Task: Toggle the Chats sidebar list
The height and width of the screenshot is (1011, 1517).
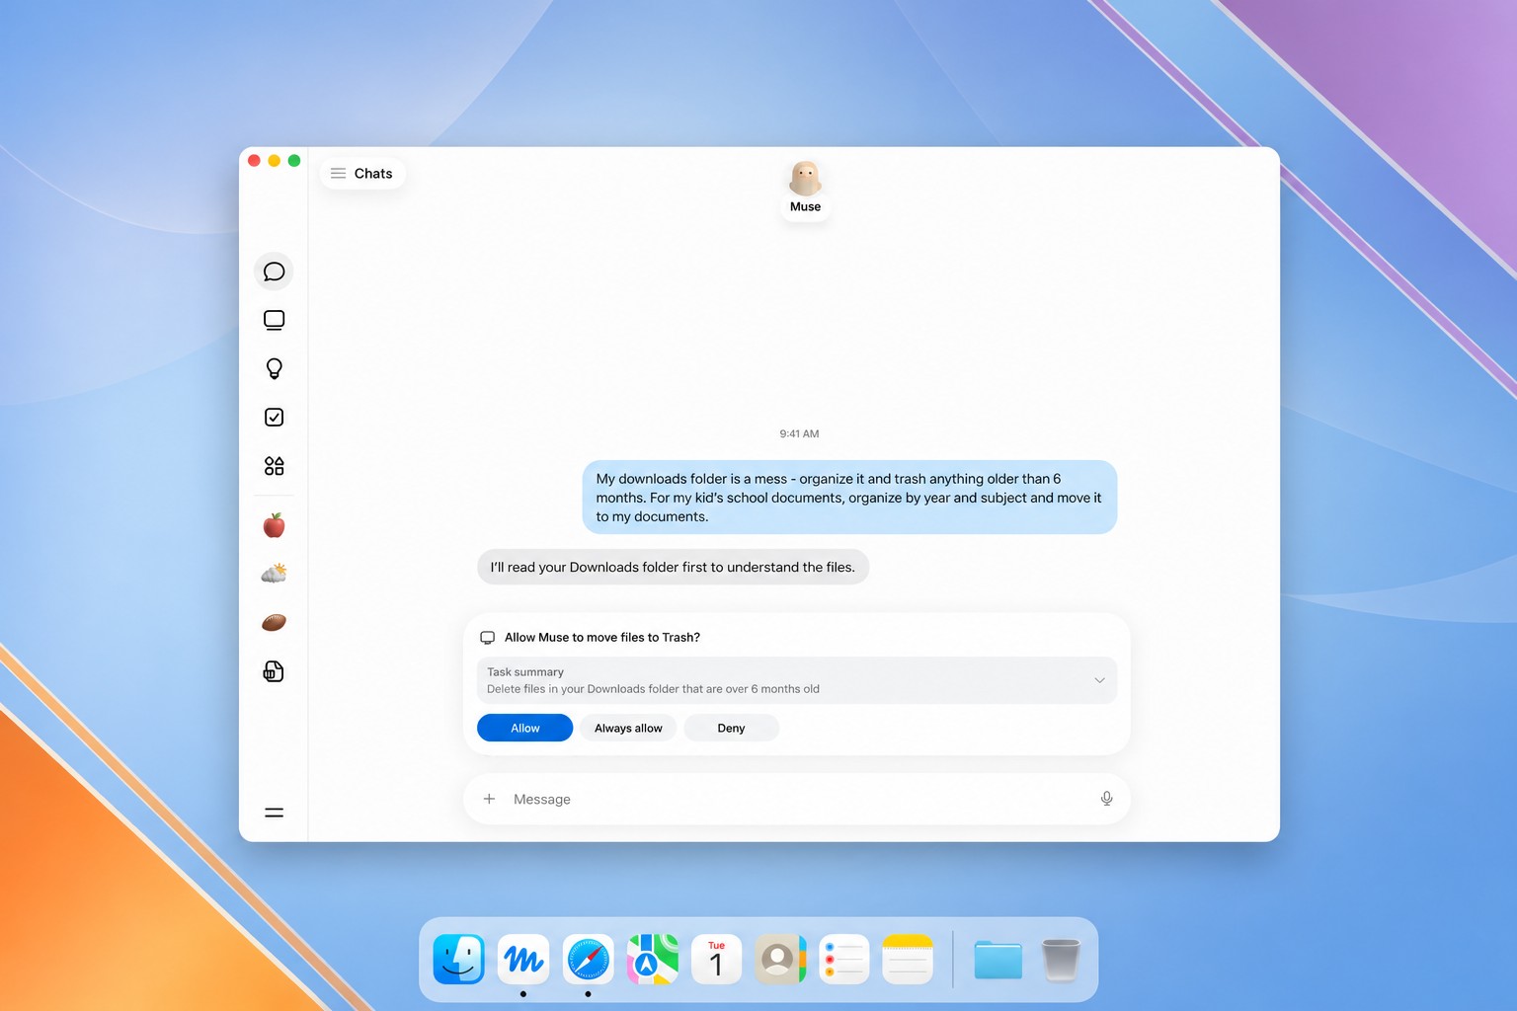Action: pyautogui.click(x=361, y=174)
